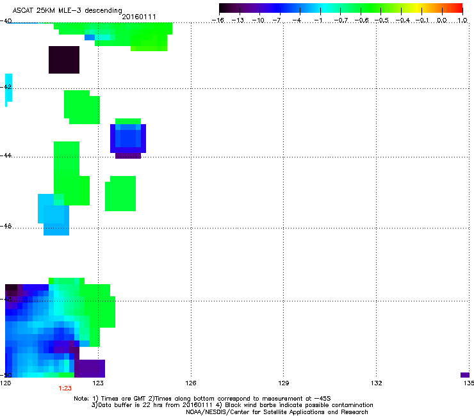Click the -0.1 colorbar tick label
Viewport: 474px width, 416px height.
[422, 20]
